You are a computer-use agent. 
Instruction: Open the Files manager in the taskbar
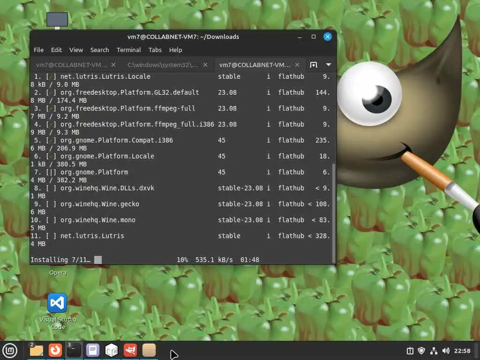pyautogui.click(x=37, y=350)
